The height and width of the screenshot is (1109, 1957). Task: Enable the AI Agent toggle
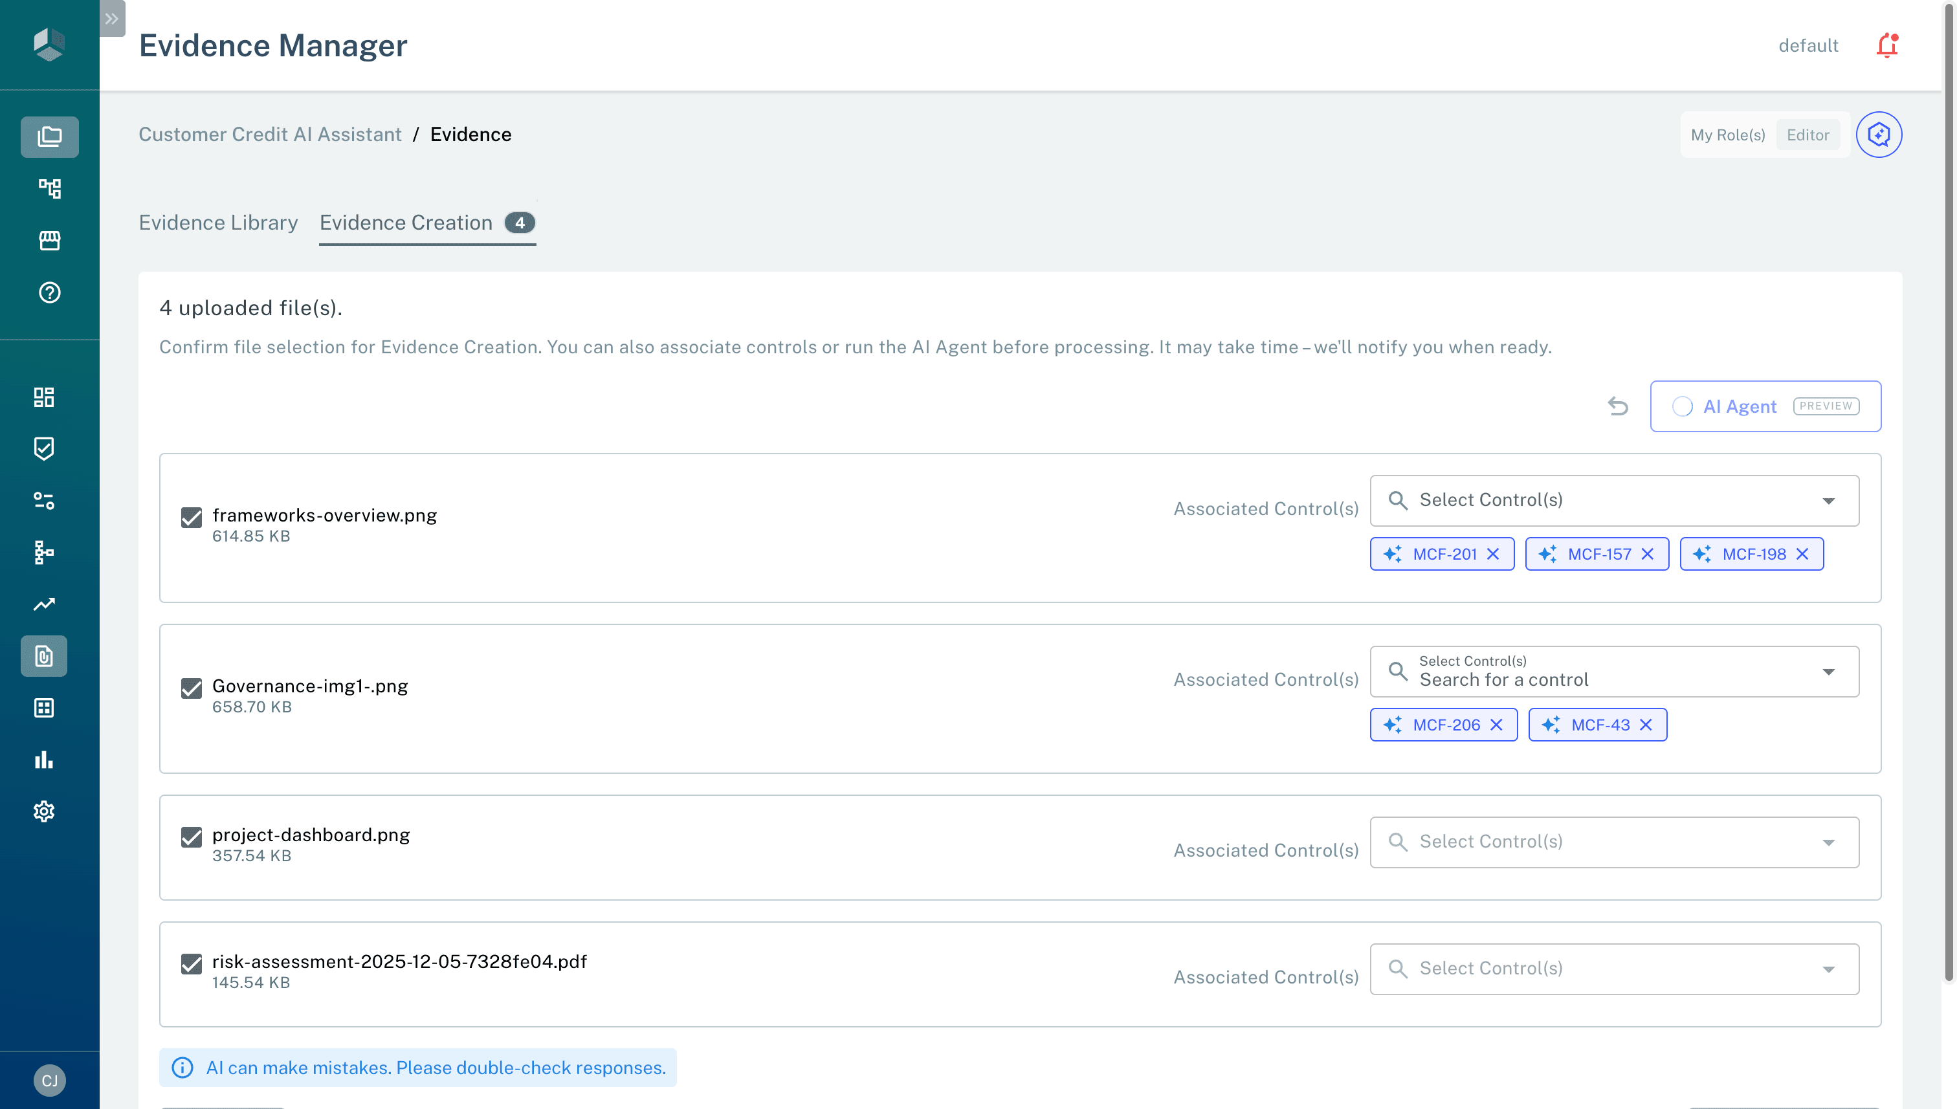click(1683, 406)
